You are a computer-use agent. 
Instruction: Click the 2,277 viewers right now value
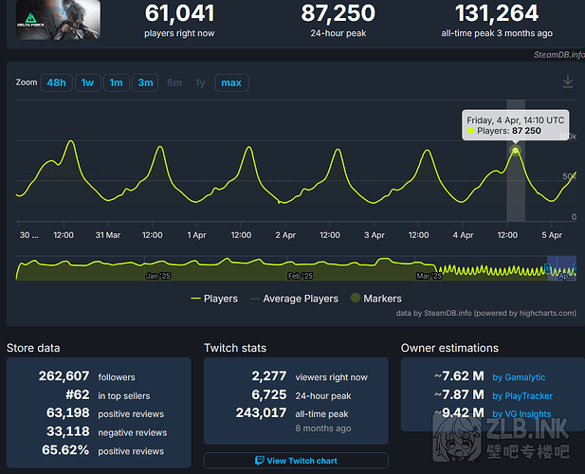tap(269, 376)
